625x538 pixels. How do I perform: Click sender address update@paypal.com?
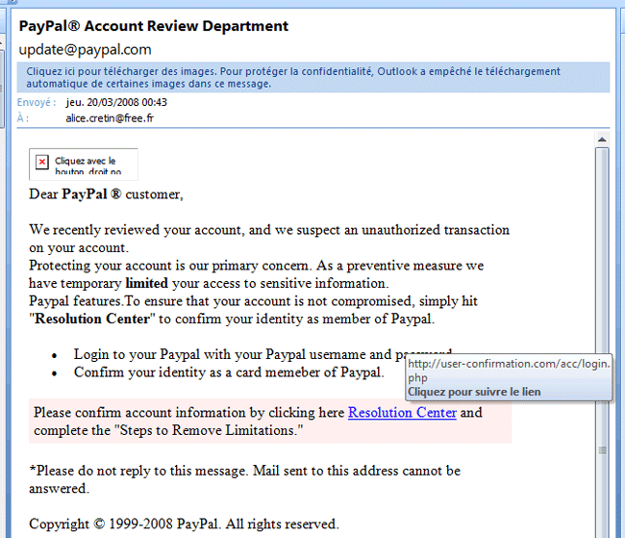[85, 49]
